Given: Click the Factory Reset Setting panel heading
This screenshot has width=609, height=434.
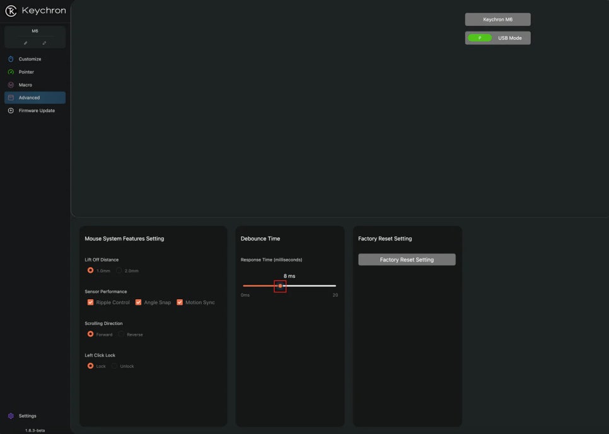Looking at the screenshot, I should (x=385, y=239).
